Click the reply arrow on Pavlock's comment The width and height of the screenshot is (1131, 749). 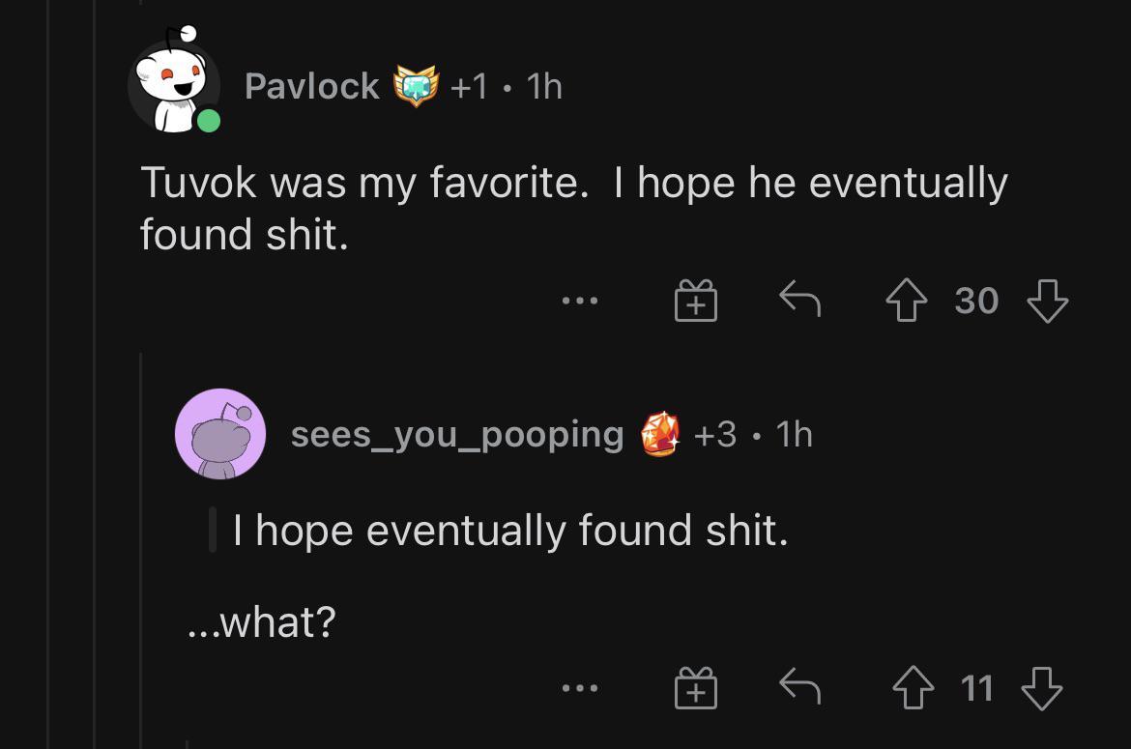click(800, 300)
